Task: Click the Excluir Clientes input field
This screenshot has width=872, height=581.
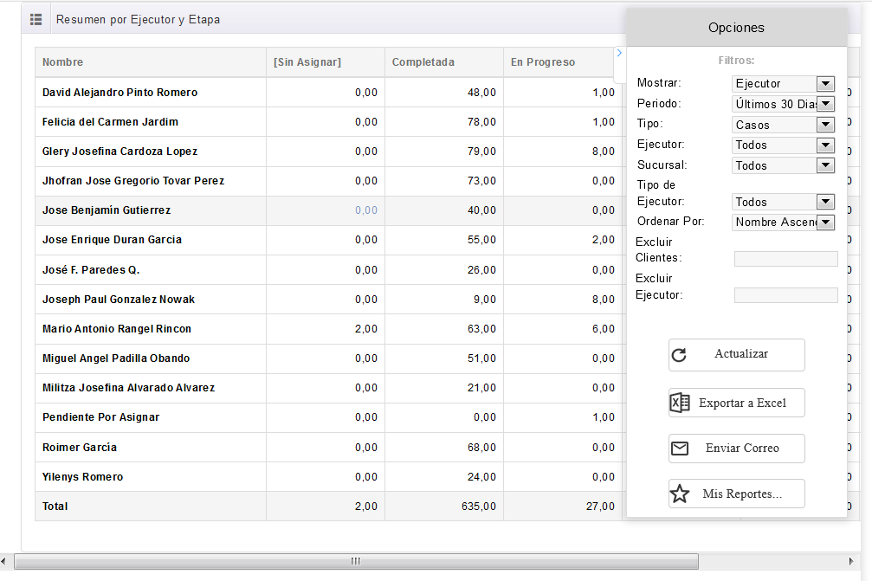Action: tap(785, 259)
